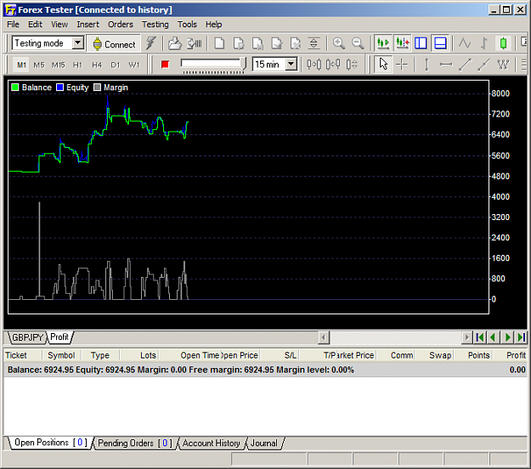Open the Account History tab
Viewport: 531px width, 469px height.
(x=212, y=443)
